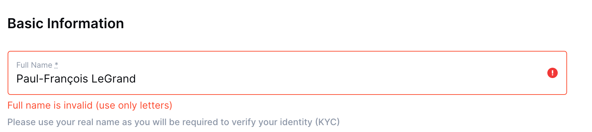Click the "(use only letters)" hint in error
592x132 pixels.
pos(134,105)
